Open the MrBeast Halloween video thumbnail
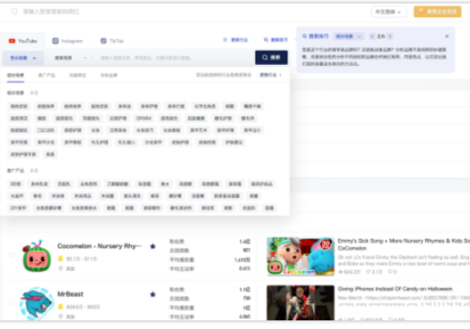The image size is (470, 329). coord(300,302)
